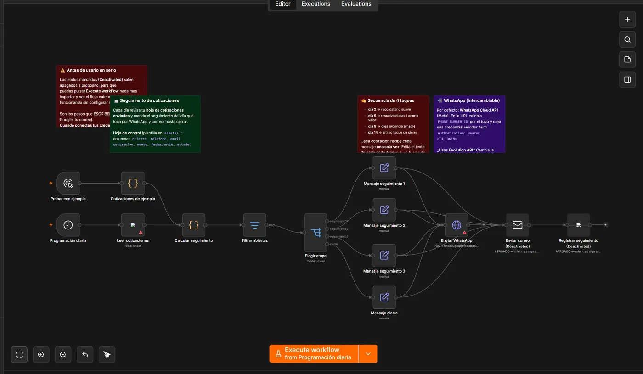Select the 'Secuencia de 4 toques' sticky note
The height and width of the screenshot is (374, 643).
click(393, 124)
